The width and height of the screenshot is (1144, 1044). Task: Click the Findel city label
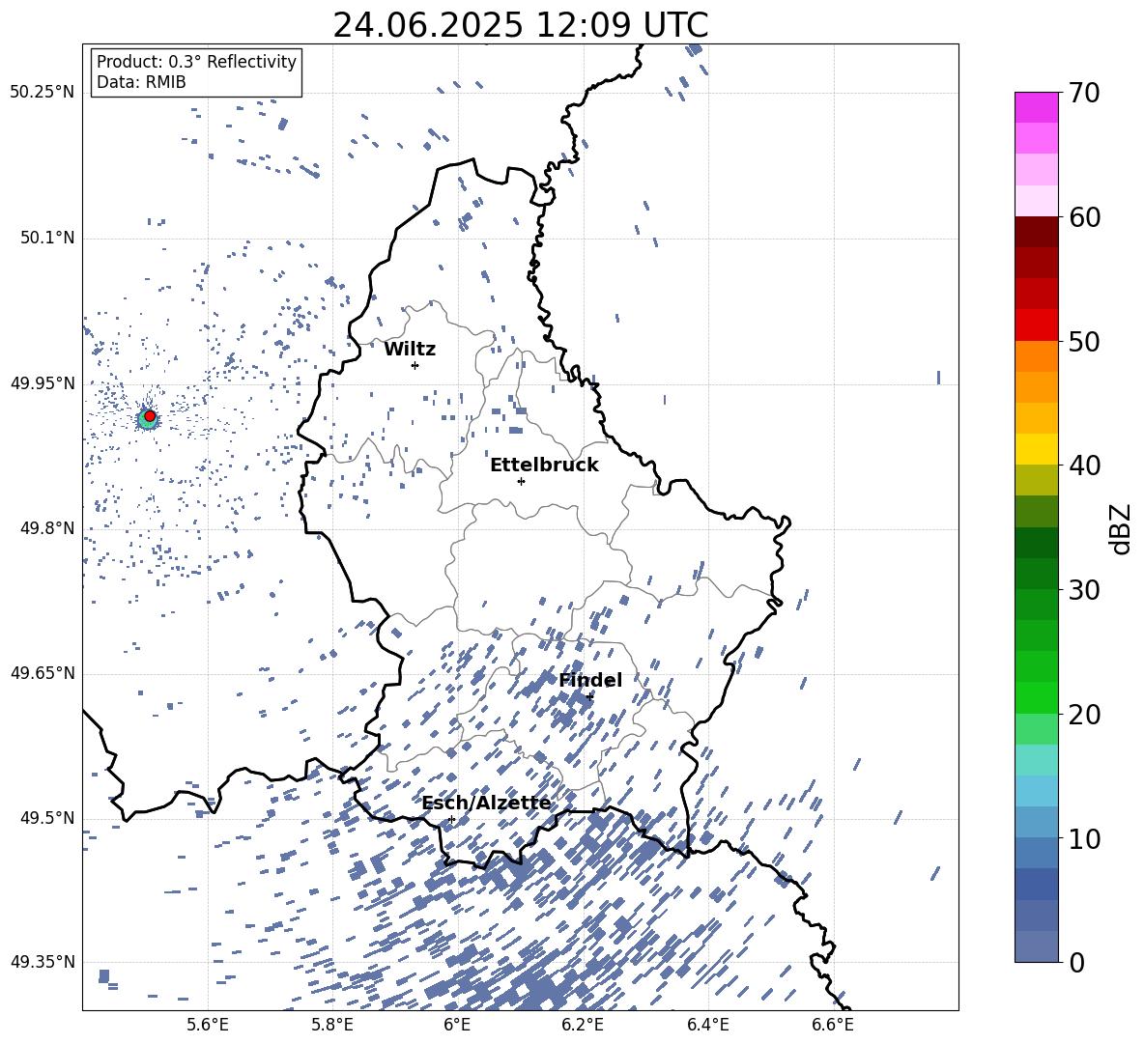click(x=590, y=680)
